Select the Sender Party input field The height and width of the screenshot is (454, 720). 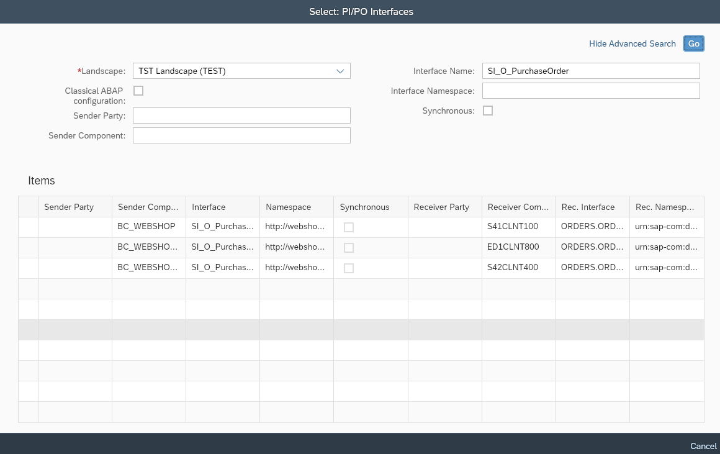(241, 116)
